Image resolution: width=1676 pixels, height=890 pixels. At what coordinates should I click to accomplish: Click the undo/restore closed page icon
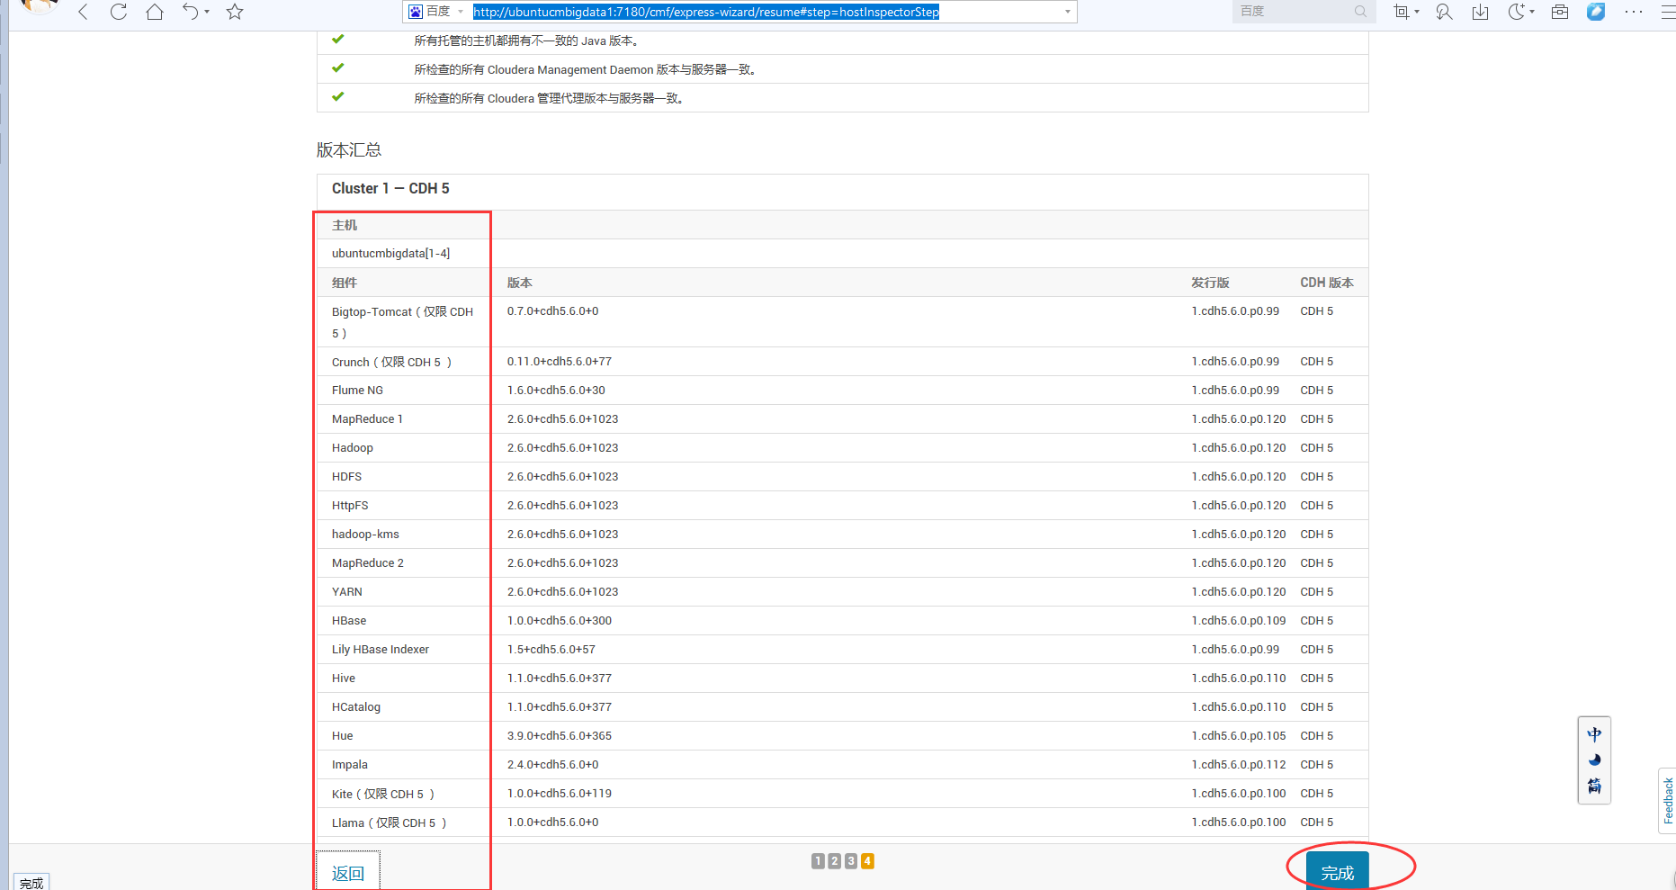coord(191,12)
